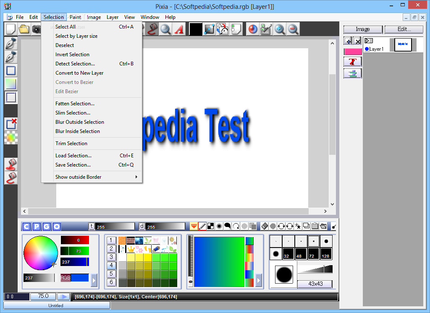Click the upper red paint bucket in left toolbar
The width and height of the screenshot is (430, 313).
click(x=11, y=164)
